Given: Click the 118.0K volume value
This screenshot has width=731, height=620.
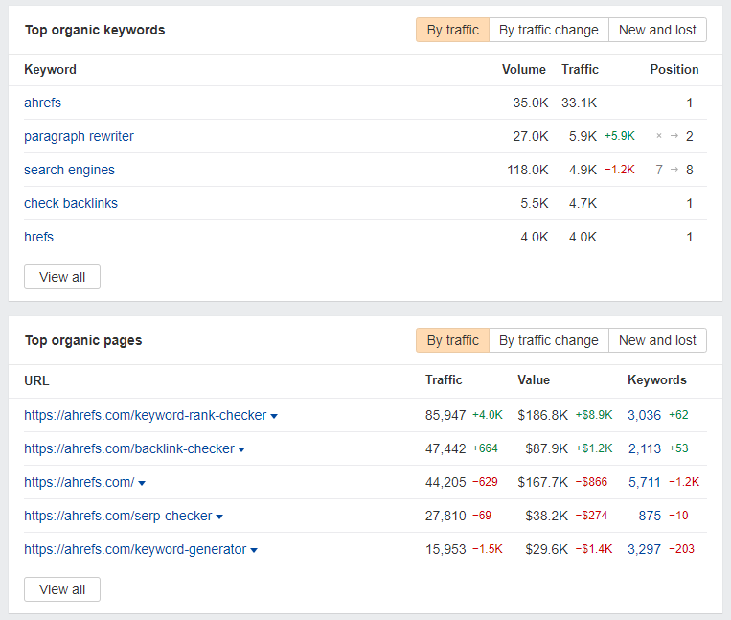Looking at the screenshot, I should 528,170.
